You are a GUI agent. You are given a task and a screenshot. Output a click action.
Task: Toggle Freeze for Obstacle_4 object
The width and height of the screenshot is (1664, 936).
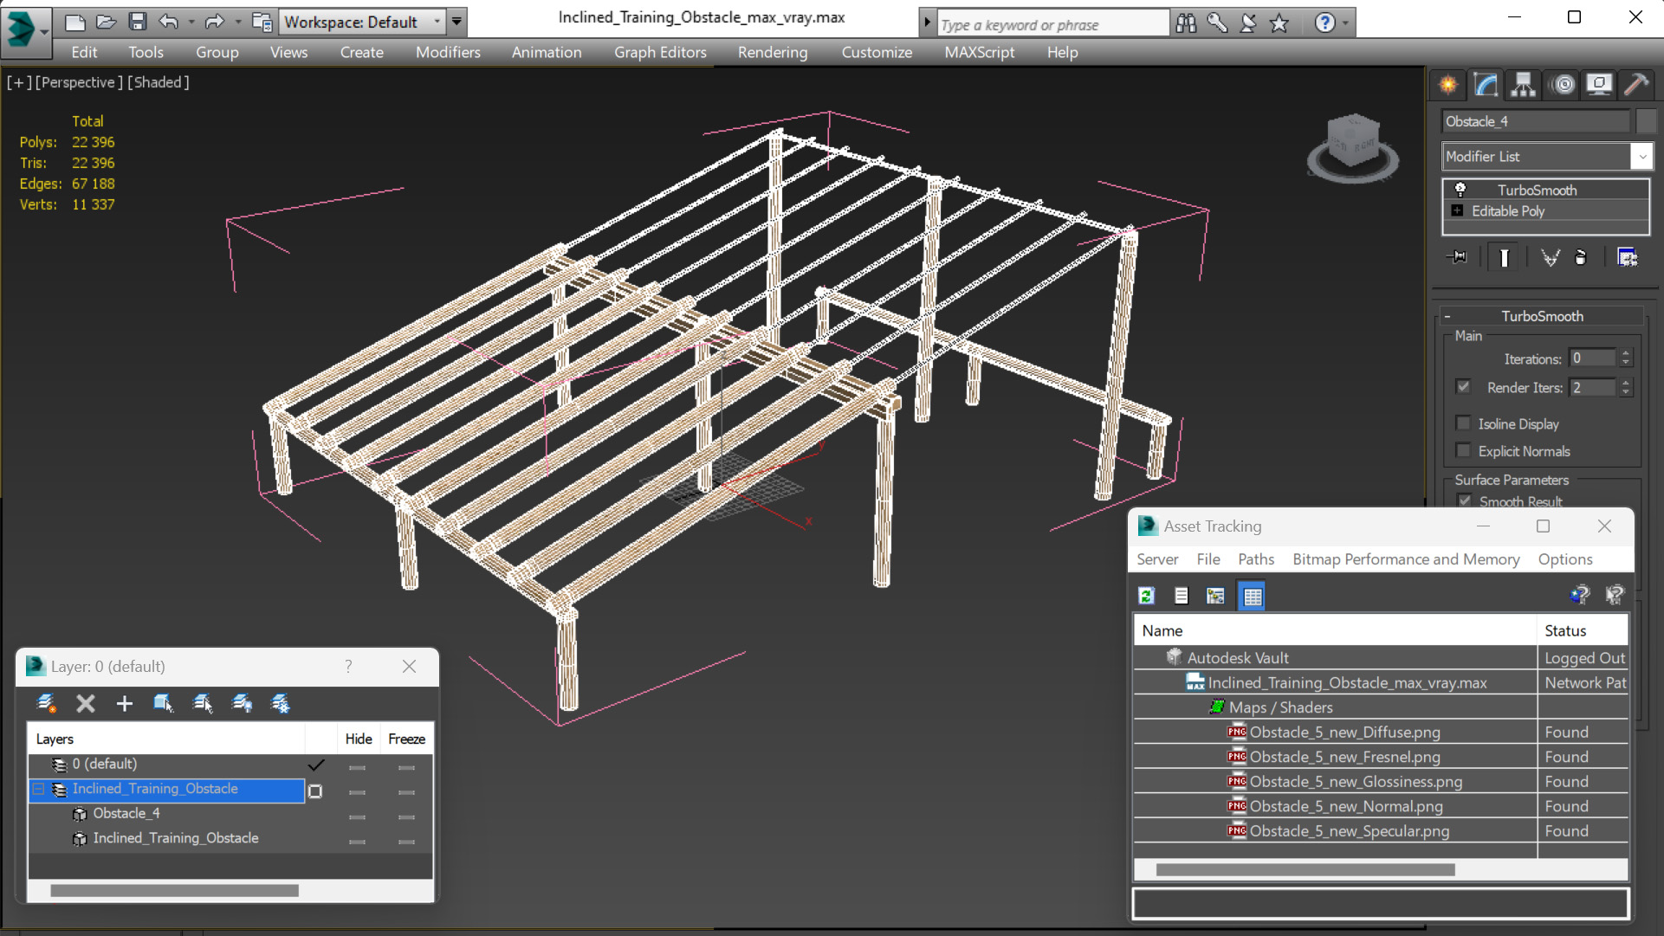tap(406, 817)
